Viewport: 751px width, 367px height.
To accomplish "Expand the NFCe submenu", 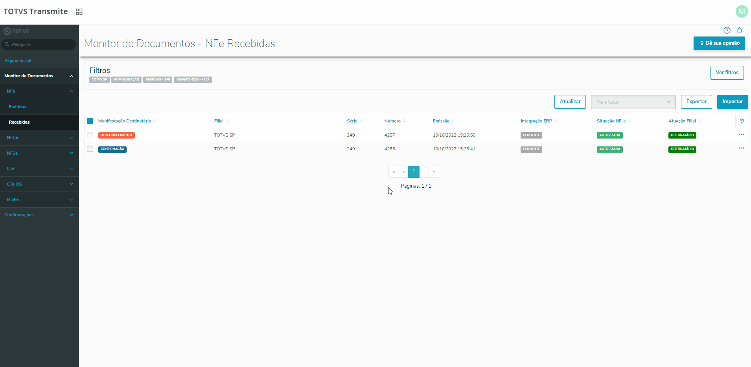I will (39, 137).
